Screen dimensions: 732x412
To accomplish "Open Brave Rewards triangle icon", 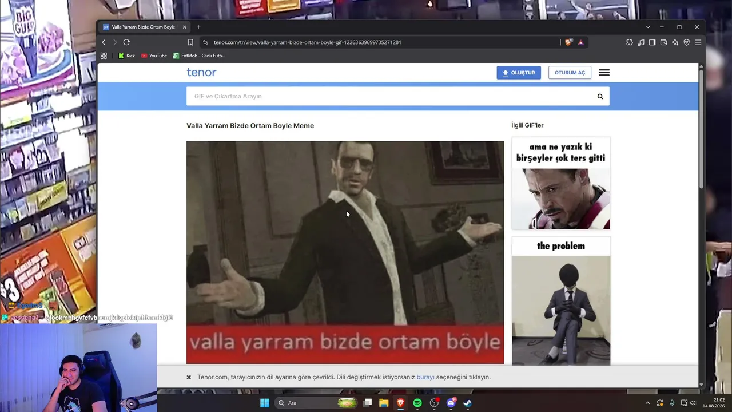I will tap(581, 42).
